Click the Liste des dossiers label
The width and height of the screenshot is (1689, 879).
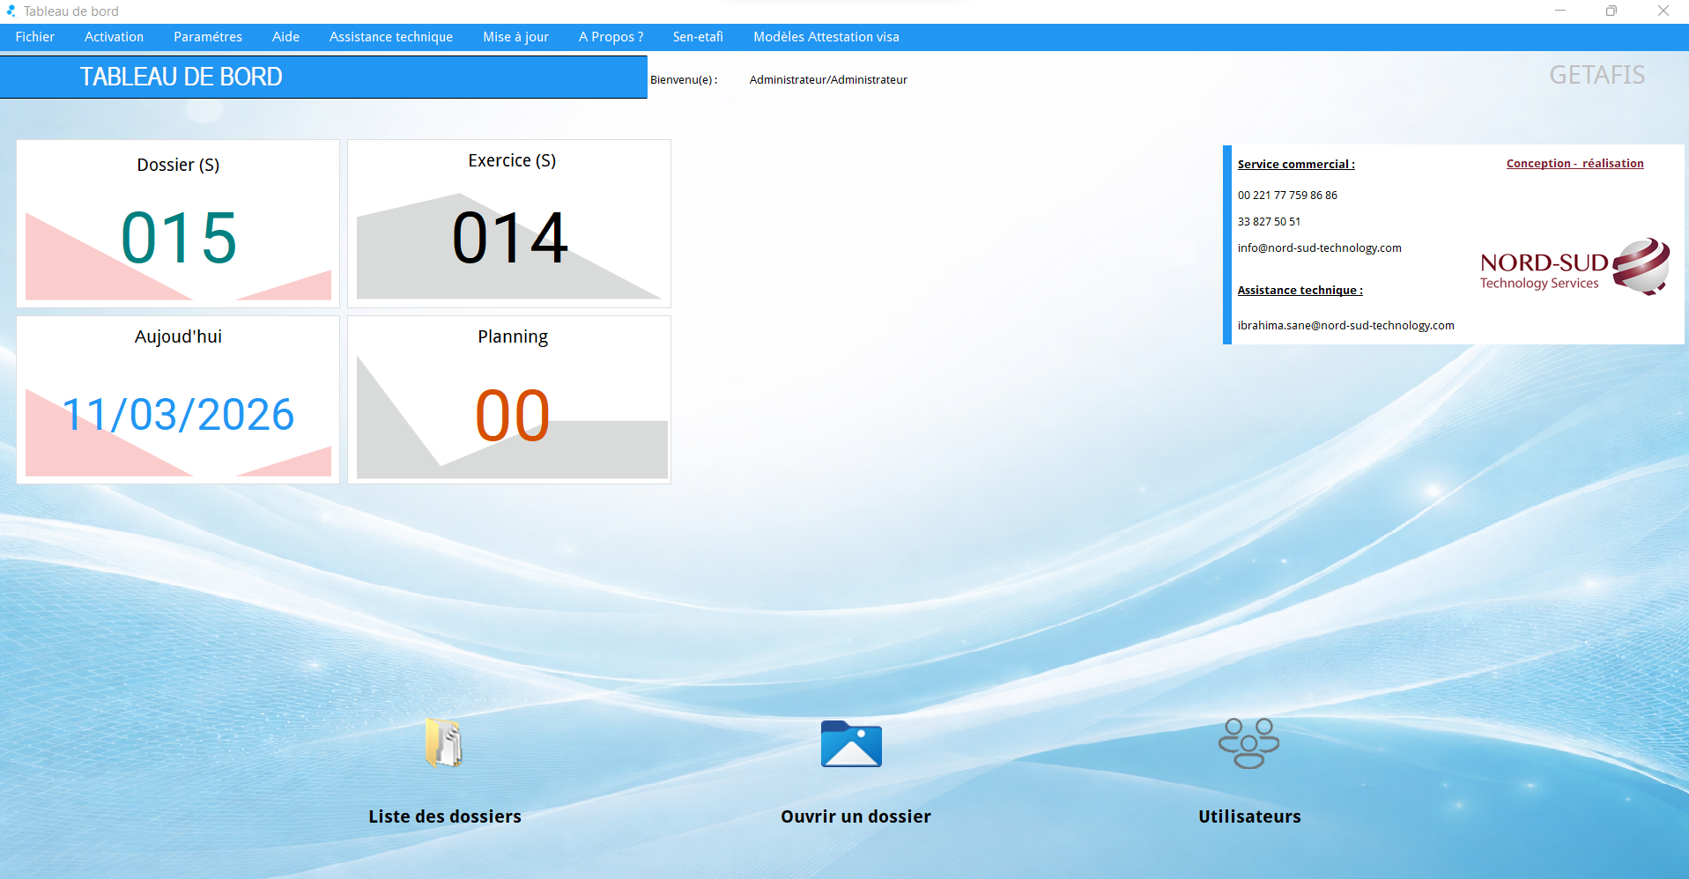(445, 816)
